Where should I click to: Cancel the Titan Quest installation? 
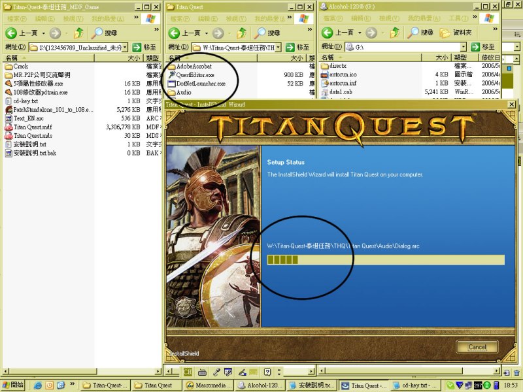point(477,347)
